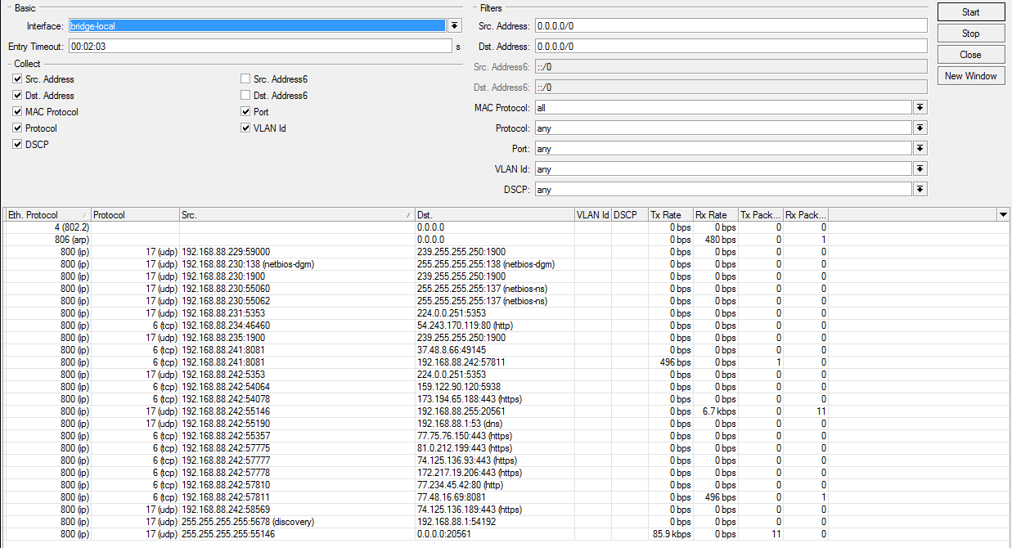Click the Src. Address filter field

(x=730, y=26)
